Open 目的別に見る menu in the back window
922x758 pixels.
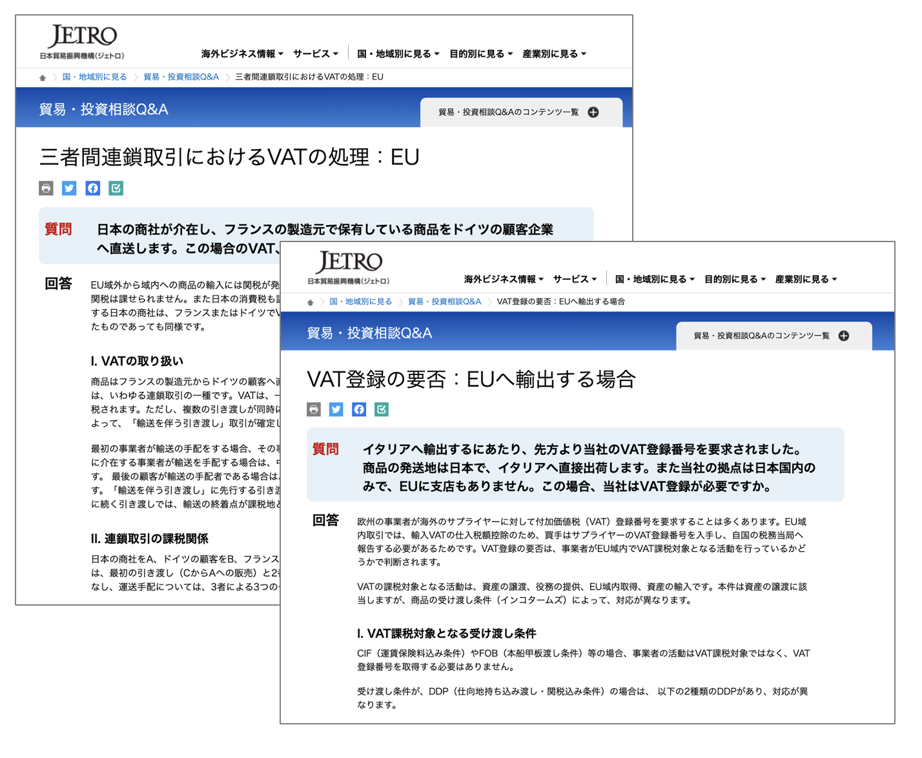tap(481, 54)
